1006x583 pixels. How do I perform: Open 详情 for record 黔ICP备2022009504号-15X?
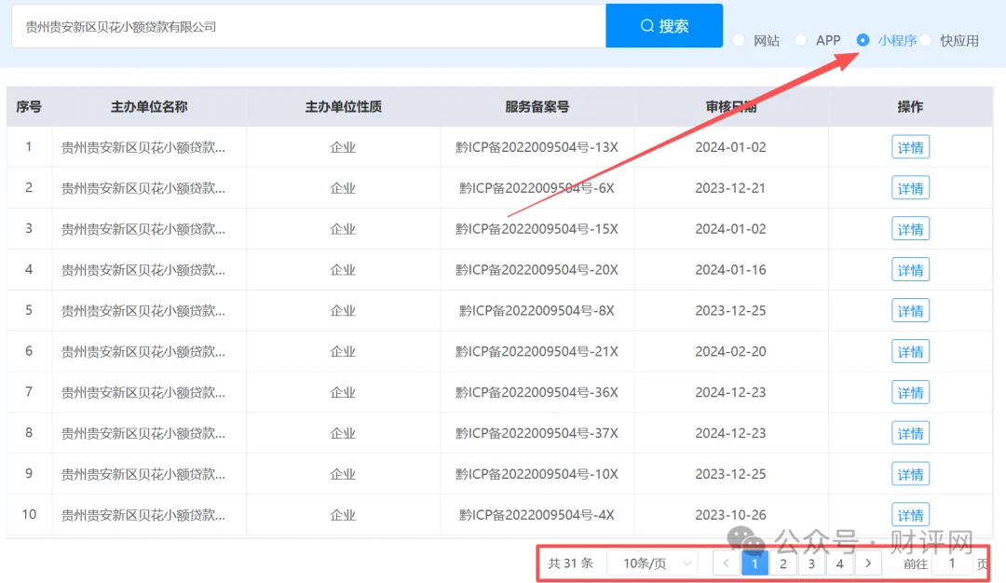click(910, 229)
